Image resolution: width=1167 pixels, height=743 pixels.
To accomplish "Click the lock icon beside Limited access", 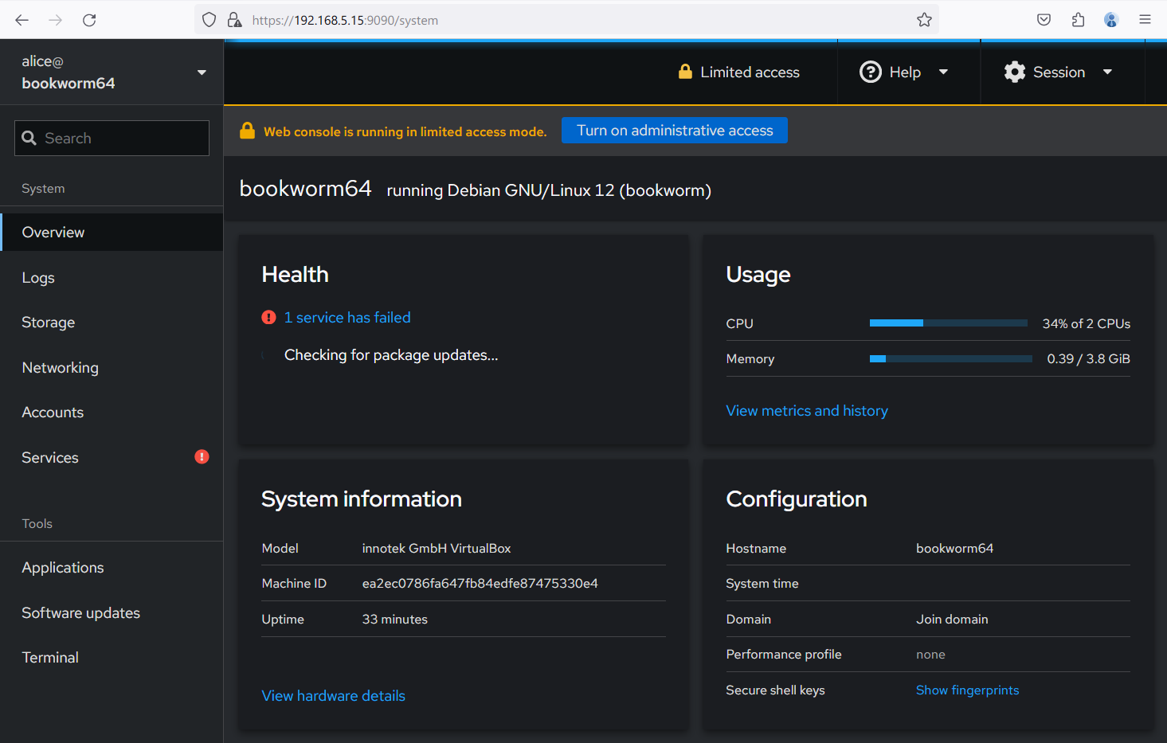I will coord(685,72).
